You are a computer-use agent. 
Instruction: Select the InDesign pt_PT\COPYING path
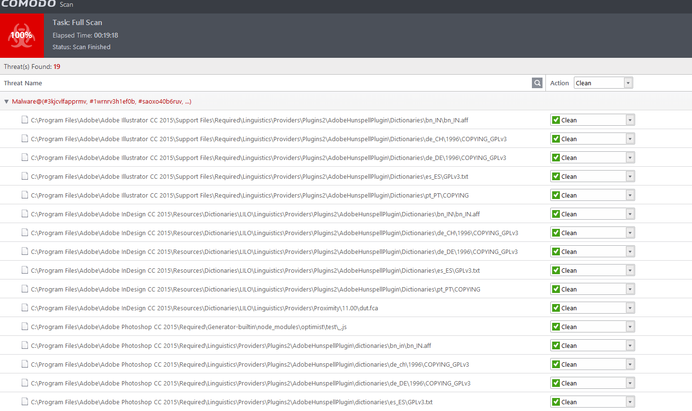(x=256, y=290)
